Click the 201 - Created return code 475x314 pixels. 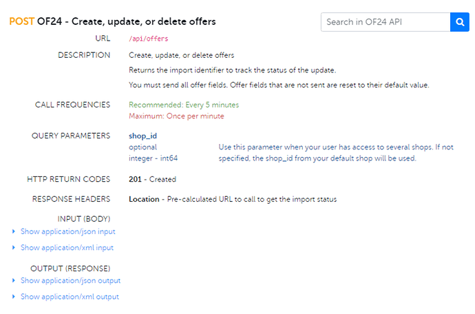pos(152,179)
